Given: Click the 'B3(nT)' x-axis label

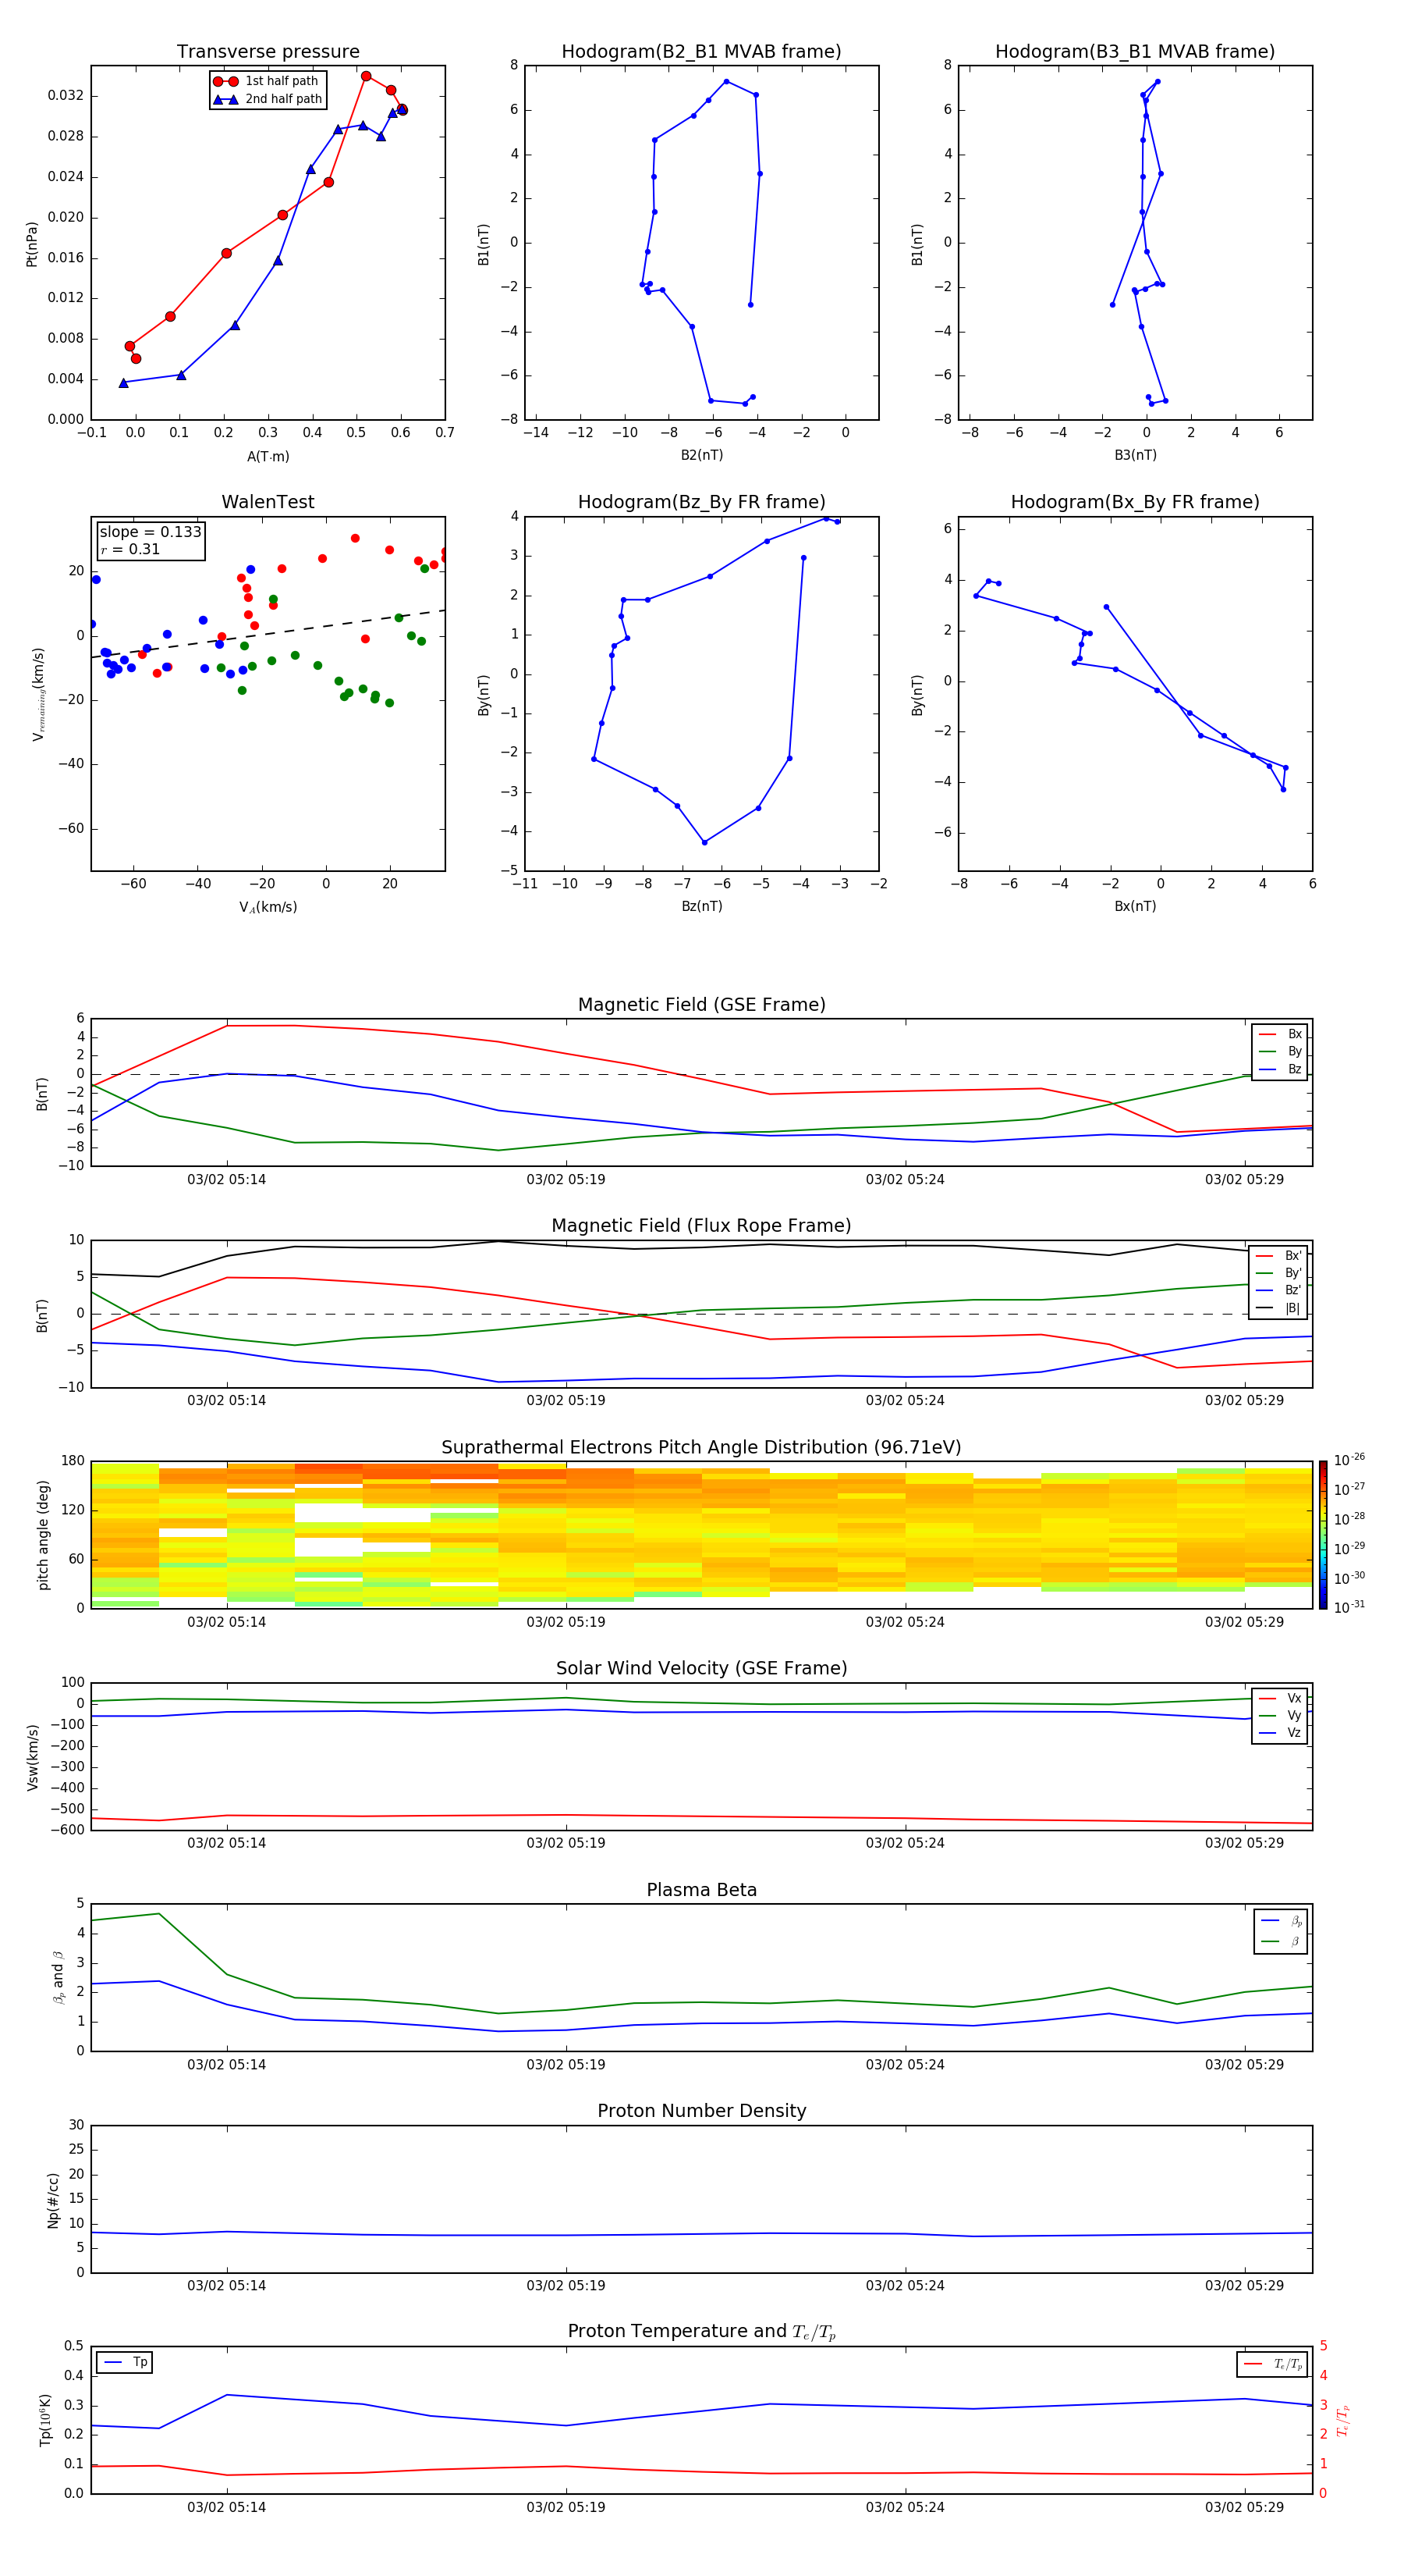Looking at the screenshot, I should point(1135,455).
